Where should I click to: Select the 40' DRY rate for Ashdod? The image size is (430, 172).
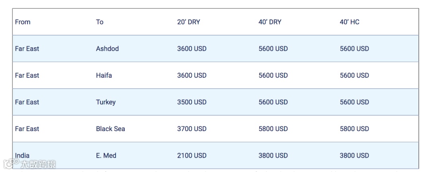tap(273, 48)
